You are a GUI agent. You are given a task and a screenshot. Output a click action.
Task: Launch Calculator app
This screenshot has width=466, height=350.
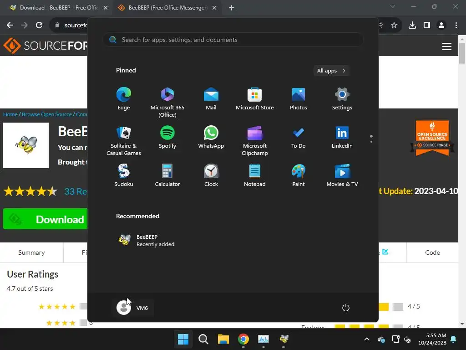[x=167, y=175]
